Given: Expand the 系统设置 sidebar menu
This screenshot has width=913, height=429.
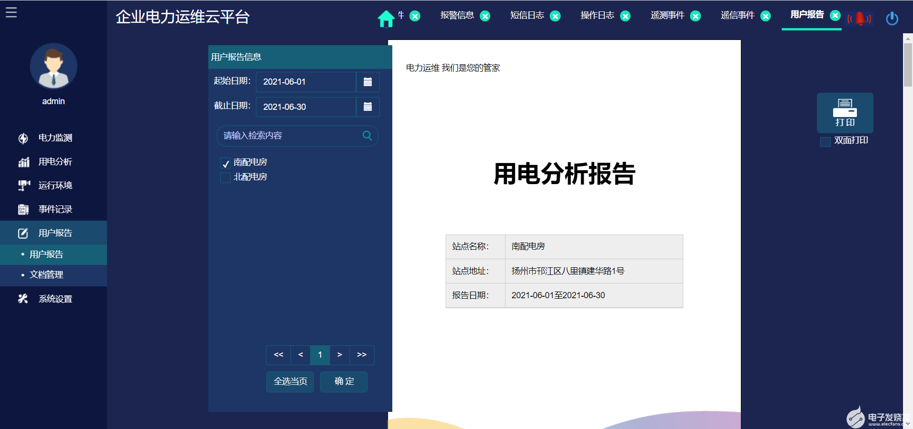Looking at the screenshot, I should (53, 299).
